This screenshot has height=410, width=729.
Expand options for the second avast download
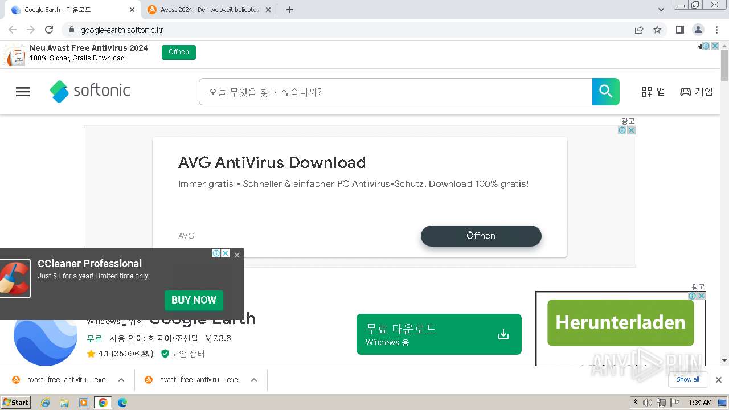[254, 380]
